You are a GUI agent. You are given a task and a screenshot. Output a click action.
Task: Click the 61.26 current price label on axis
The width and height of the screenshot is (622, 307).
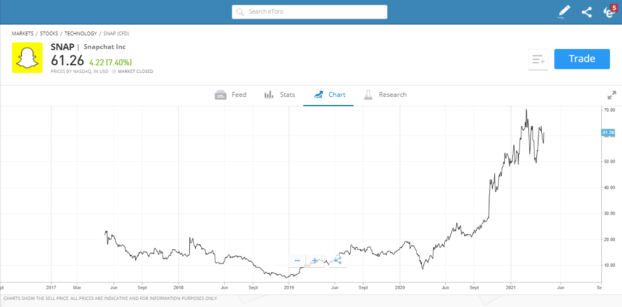(x=608, y=132)
